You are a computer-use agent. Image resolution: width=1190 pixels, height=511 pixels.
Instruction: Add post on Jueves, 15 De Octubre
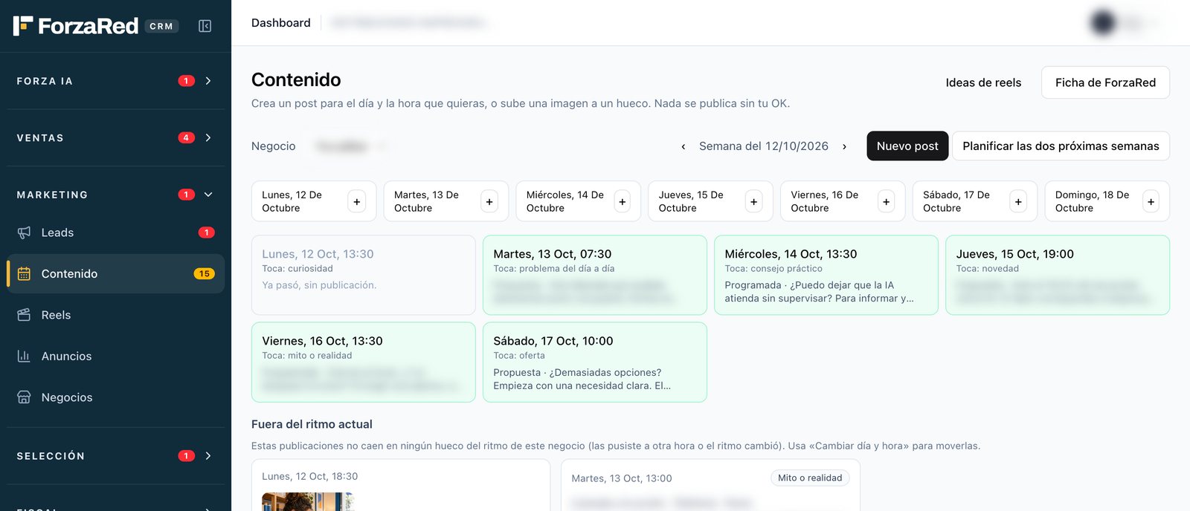(x=753, y=201)
